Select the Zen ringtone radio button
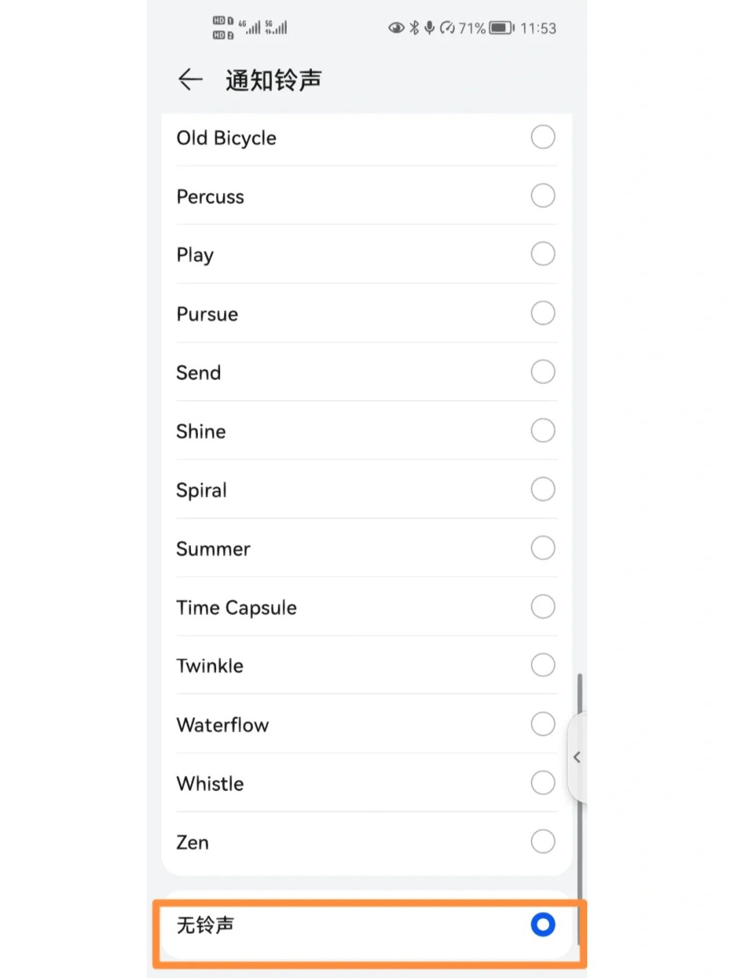This screenshot has height=978, width=734. [x=542, y=841]
